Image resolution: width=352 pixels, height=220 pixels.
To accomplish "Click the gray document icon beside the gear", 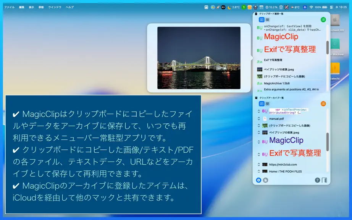I will [266, 180].
